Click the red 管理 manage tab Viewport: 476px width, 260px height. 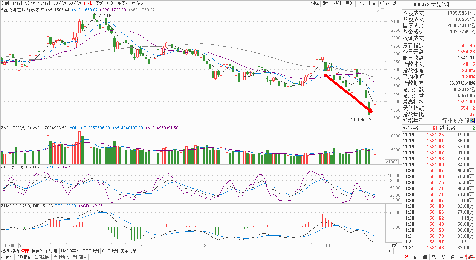click(x=25, y=251)
